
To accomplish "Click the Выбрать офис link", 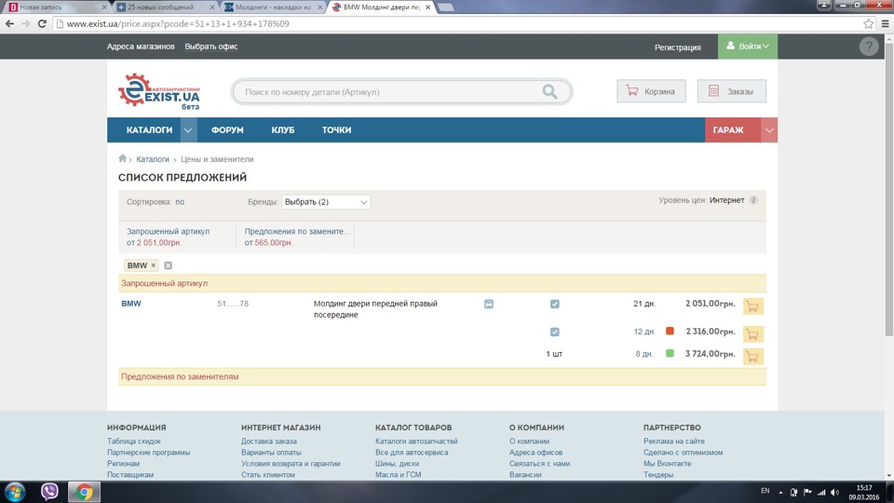I will click(211, 47).
